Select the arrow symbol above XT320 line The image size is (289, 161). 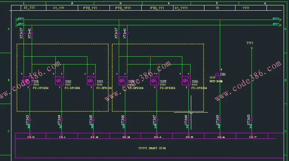click(x=252, y=47)
